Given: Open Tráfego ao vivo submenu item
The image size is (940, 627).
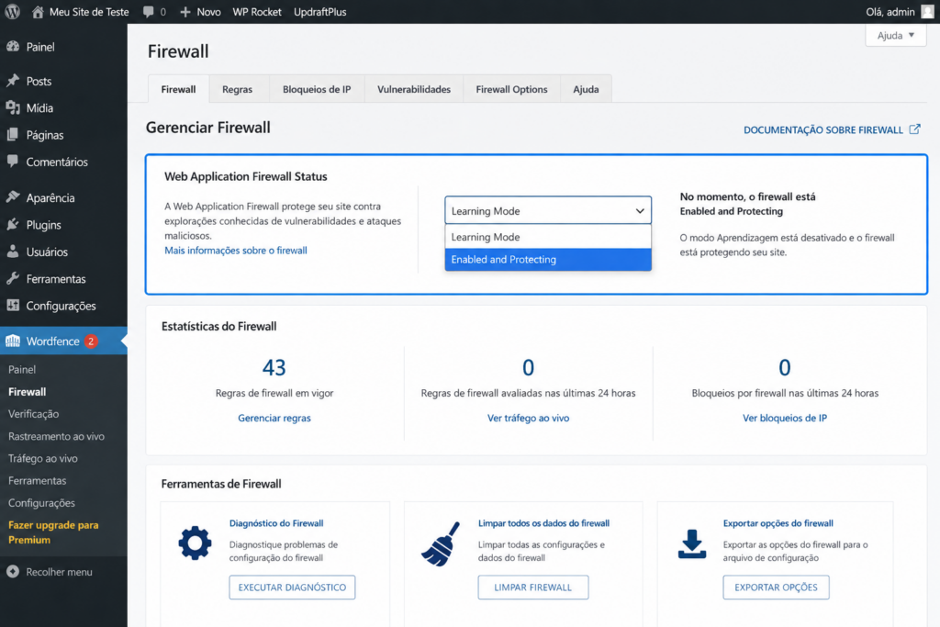Looking at the screenshot, I should pyautogui.click(x=42, y=459).
